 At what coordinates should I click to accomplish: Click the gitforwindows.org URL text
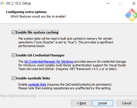[x=18, y=96]
